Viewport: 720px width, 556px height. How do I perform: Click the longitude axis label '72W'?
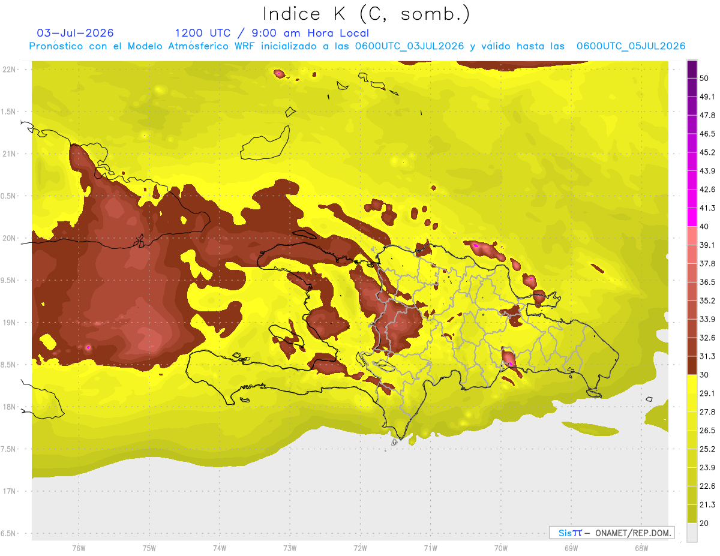360,548
